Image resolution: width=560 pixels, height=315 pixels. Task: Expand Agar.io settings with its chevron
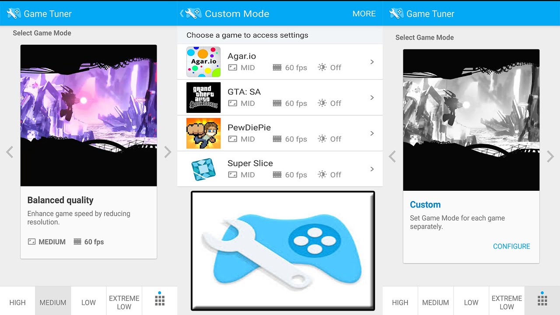coord(372,62)
